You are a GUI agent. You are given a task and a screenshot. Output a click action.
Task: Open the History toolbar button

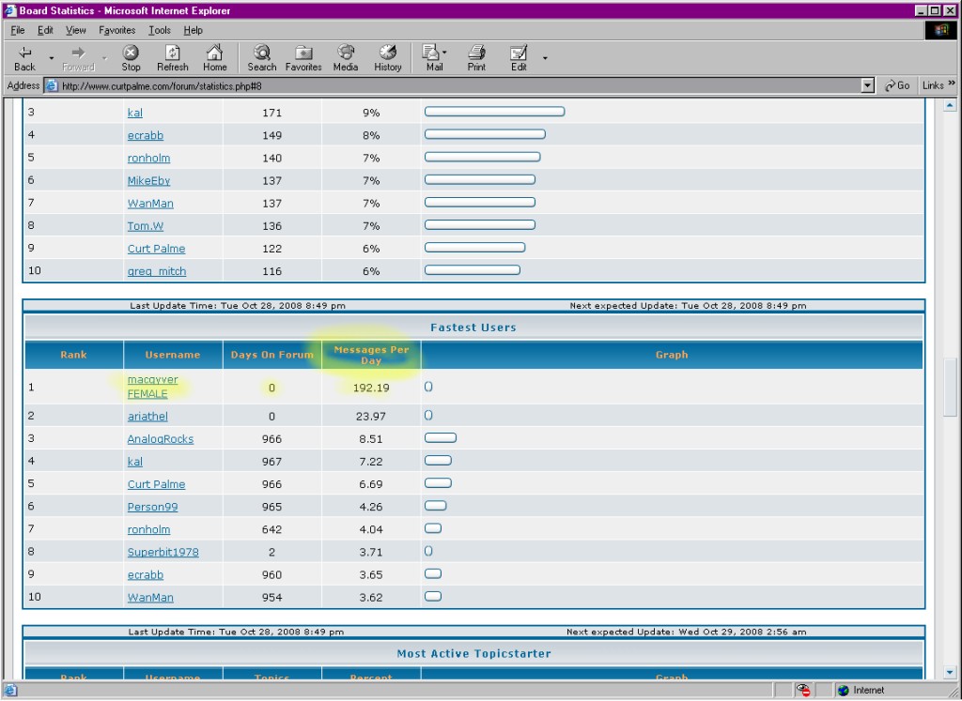tap(388, 58)
